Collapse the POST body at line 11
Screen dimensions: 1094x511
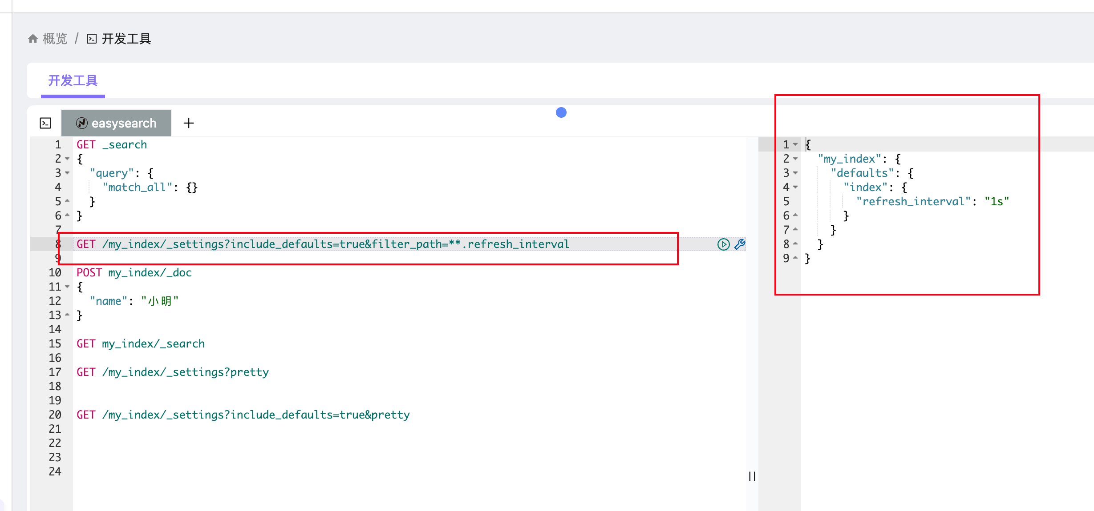[67, 287]
